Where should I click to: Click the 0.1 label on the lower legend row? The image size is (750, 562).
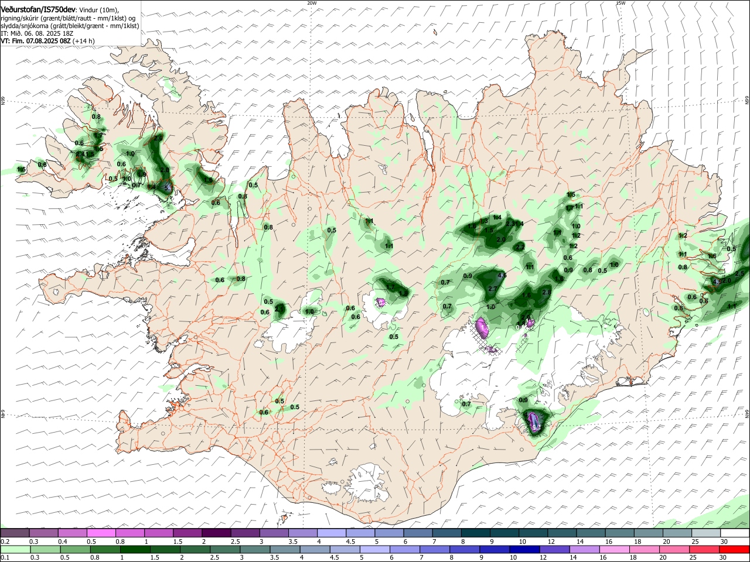click(5, 558)
